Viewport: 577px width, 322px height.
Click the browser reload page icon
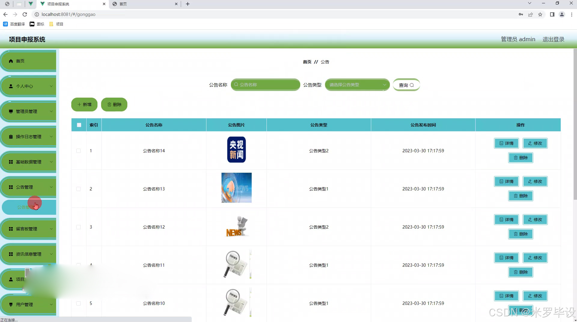coord(25,14)
